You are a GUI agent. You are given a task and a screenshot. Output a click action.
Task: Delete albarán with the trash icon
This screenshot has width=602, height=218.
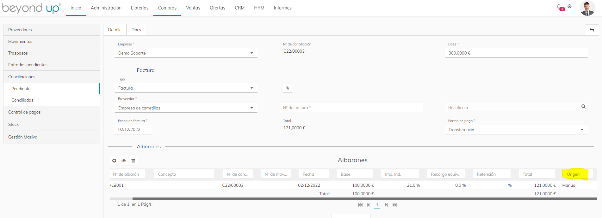click(133, 161)
